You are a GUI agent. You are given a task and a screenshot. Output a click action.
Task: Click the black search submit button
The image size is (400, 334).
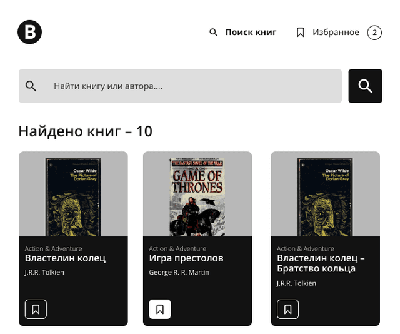(x=365, y=86)
